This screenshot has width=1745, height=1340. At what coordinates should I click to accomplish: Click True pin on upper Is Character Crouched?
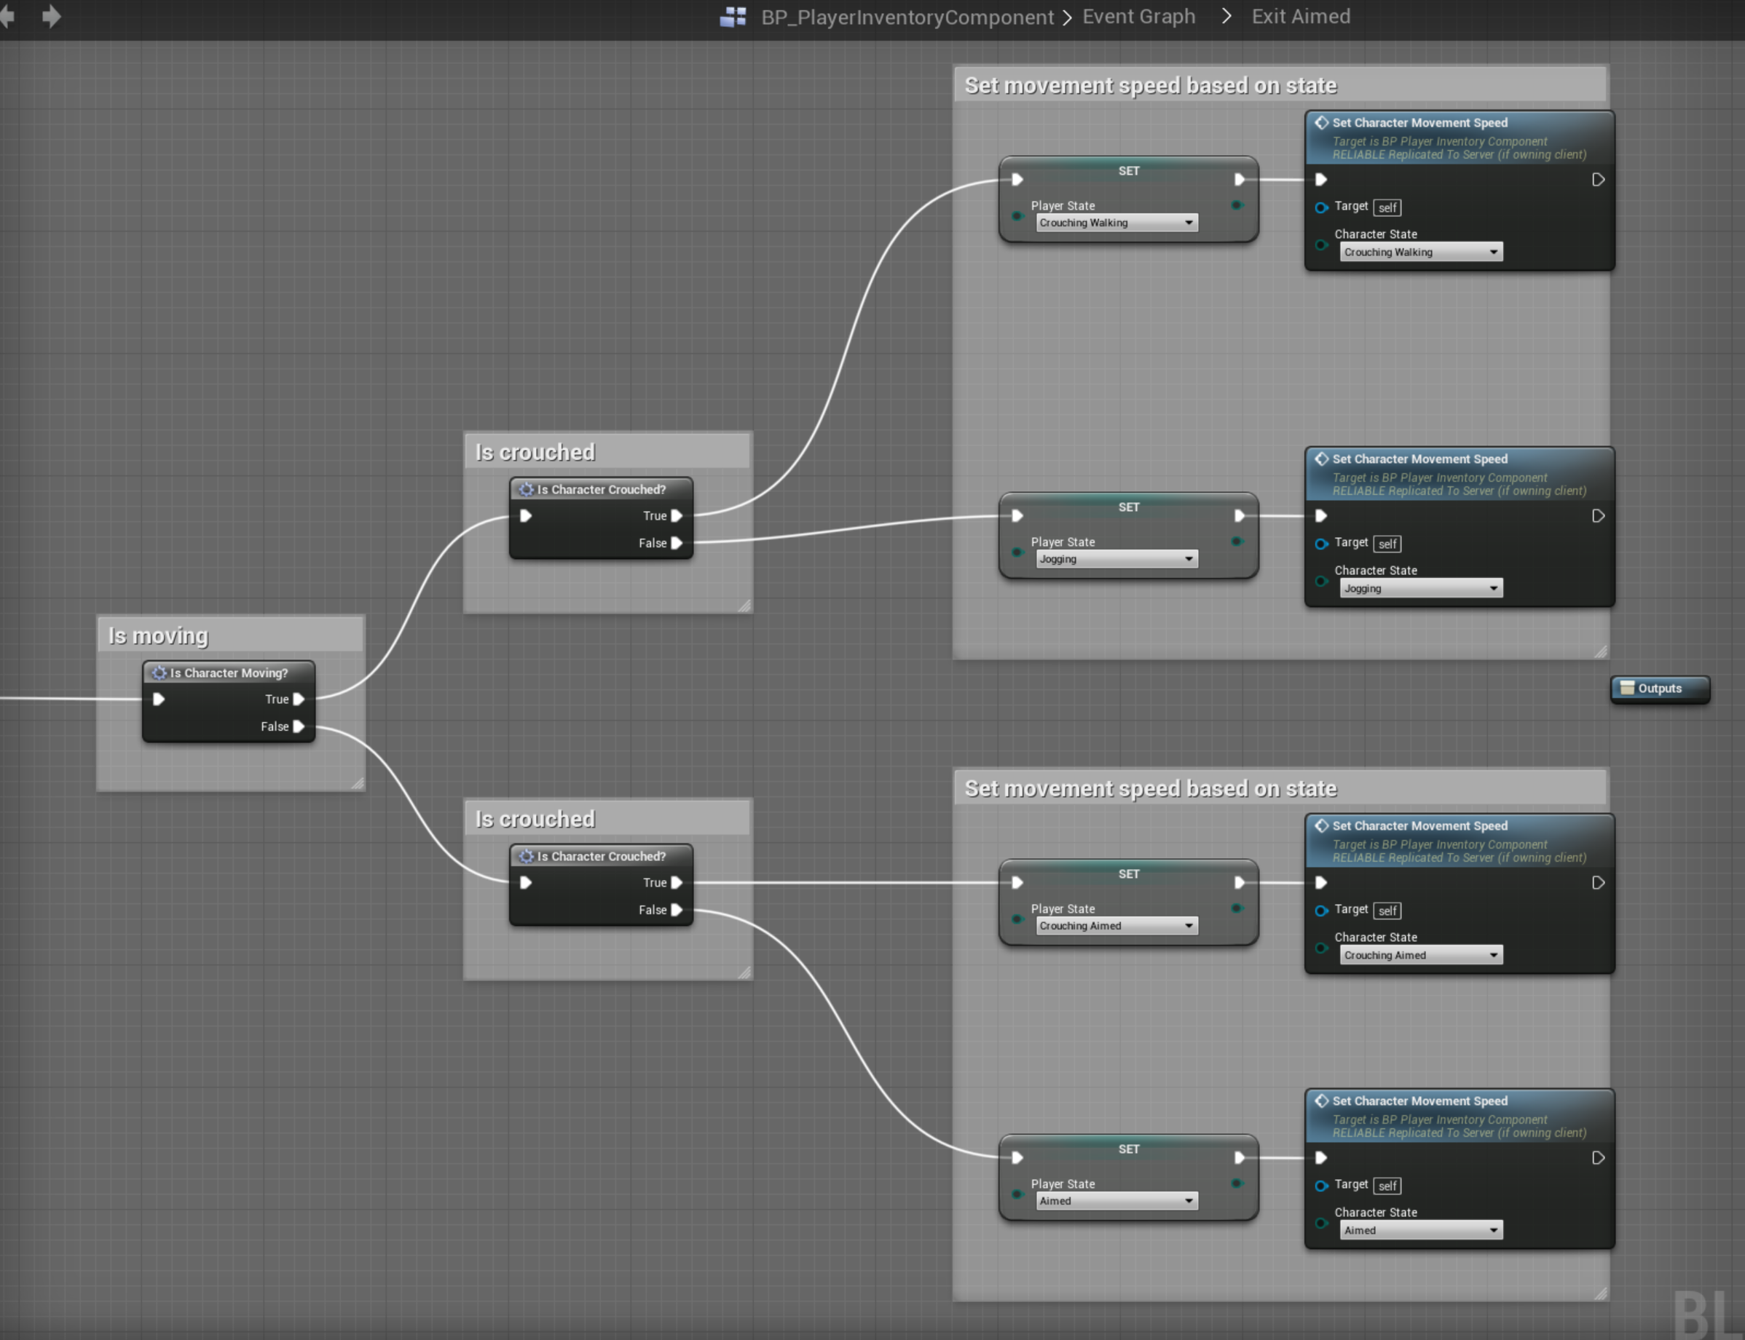click(x=677, y=516)
